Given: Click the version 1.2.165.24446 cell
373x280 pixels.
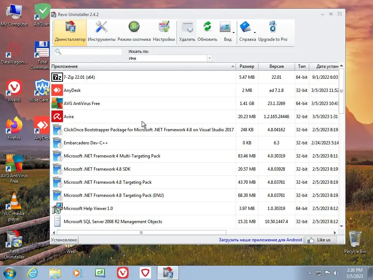Looking at the screenshot, I should tap(276, 116).
